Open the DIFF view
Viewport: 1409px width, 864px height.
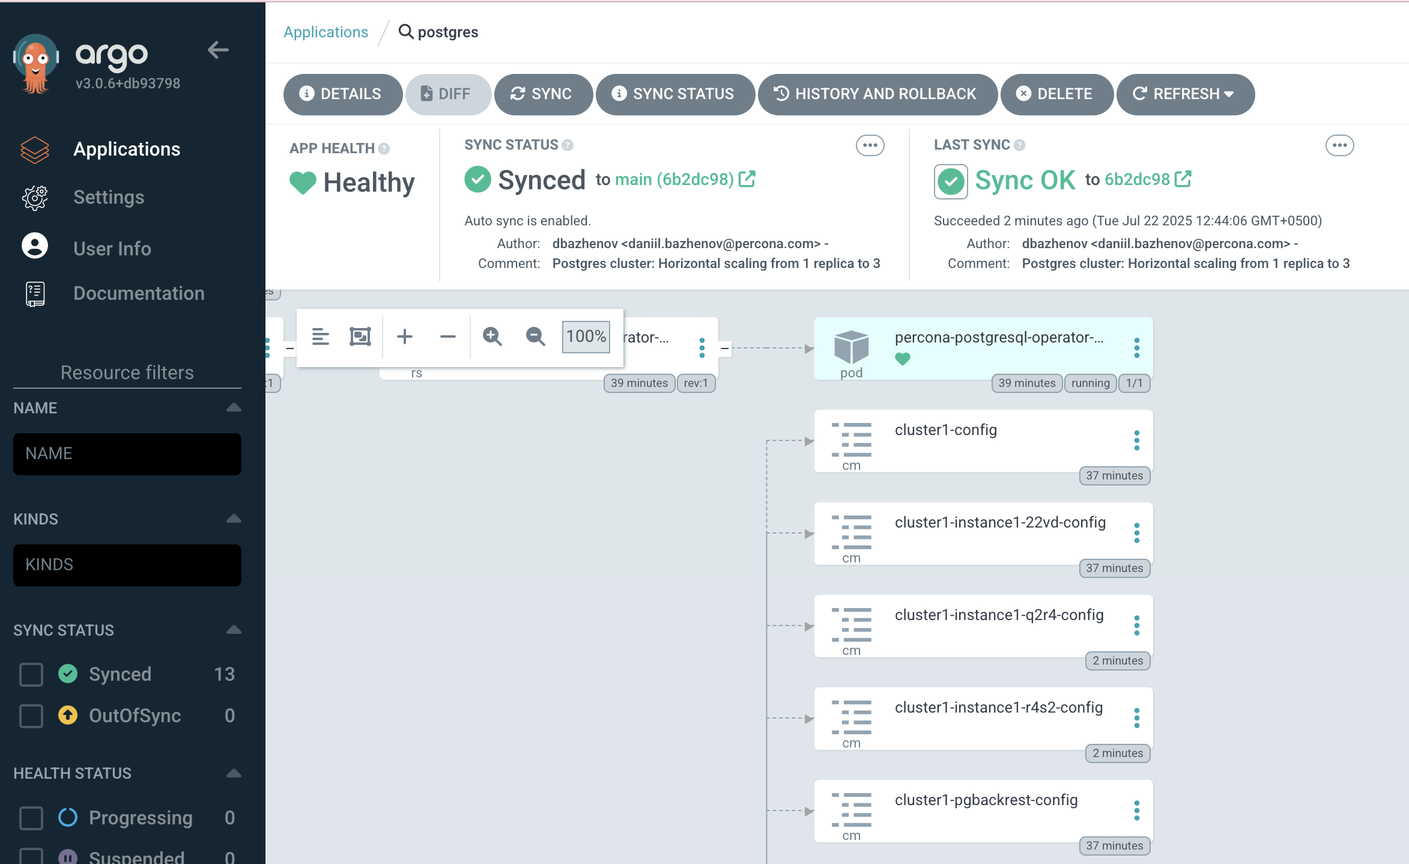click(x=448, y=94)
